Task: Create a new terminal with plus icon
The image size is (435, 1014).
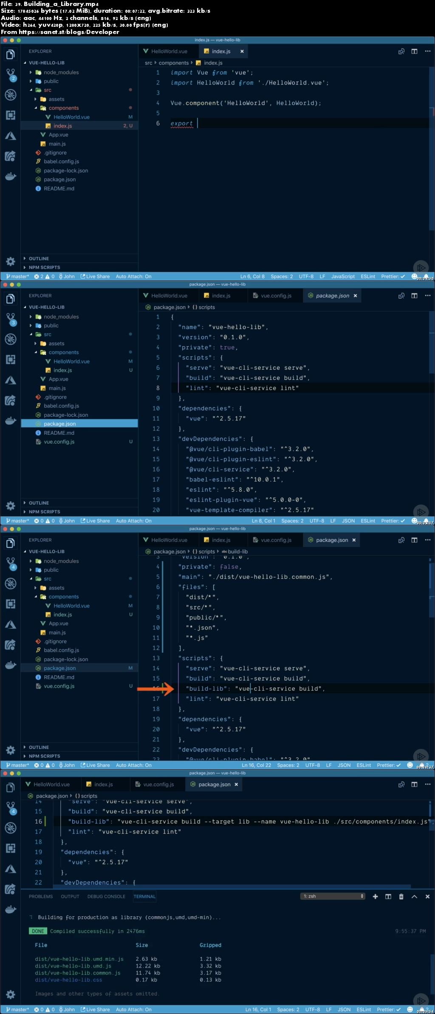Action: 375,896
